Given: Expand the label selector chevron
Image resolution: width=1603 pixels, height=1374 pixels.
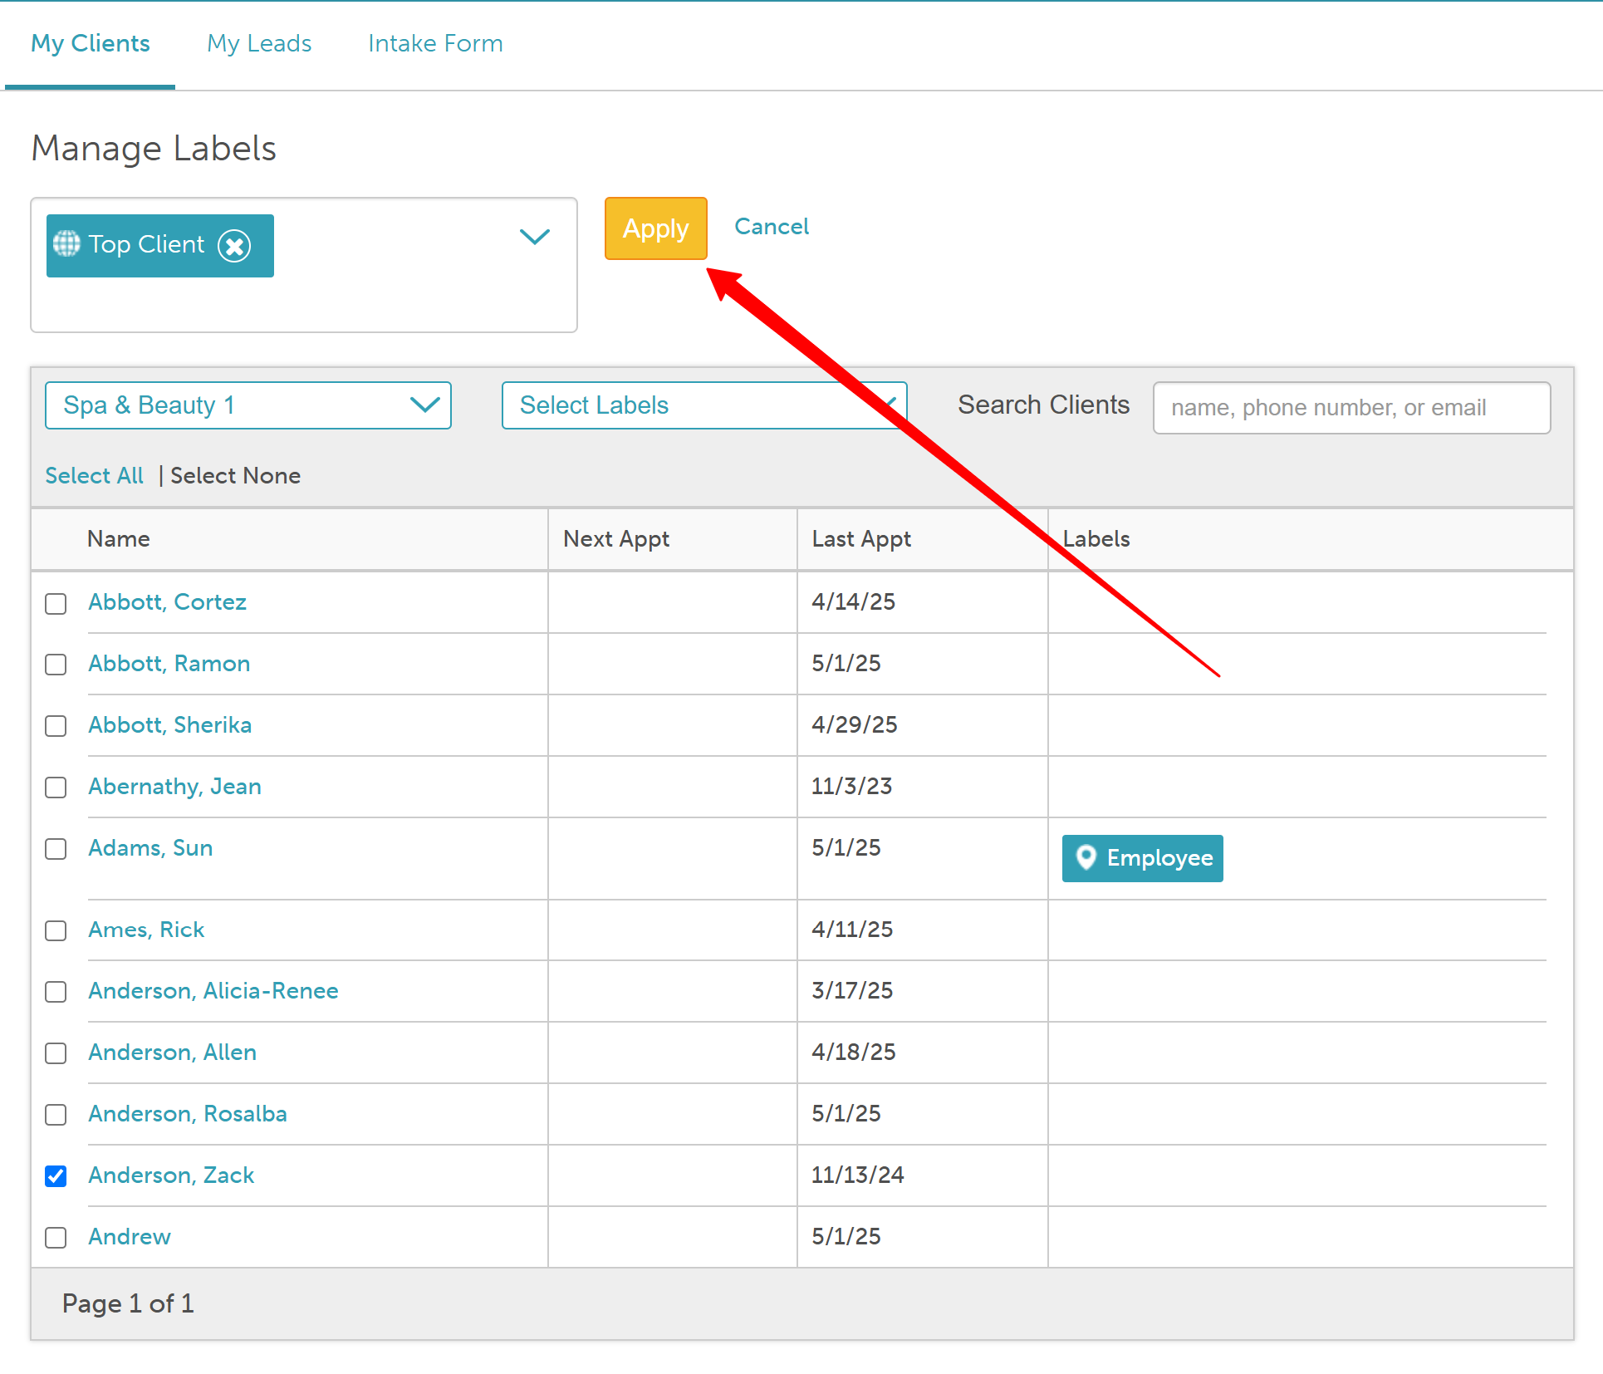Looking at the screenshot, I should [x=534, y=238].
